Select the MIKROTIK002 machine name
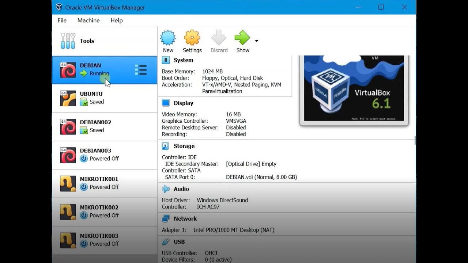The height and width of the screenshot is (263, 468). pyautogui.click(x=99, y=207)
